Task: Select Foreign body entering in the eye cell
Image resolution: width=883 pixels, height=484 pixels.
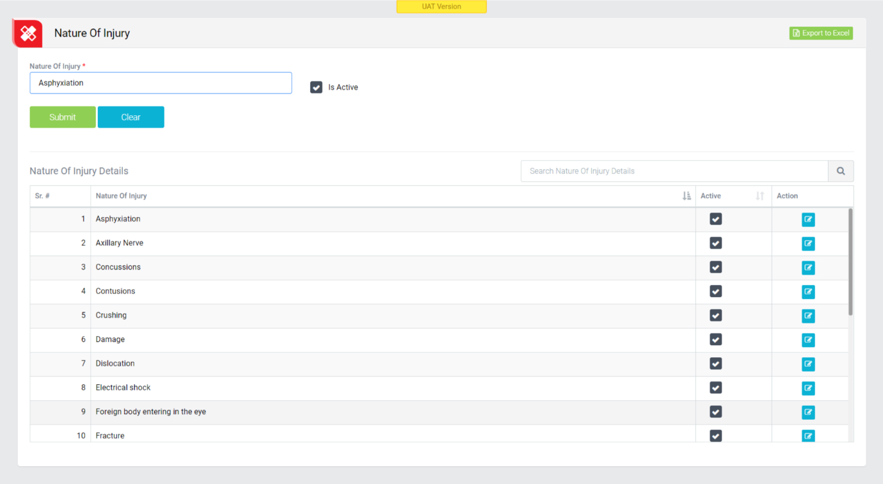Action: (x=393, y=412)
